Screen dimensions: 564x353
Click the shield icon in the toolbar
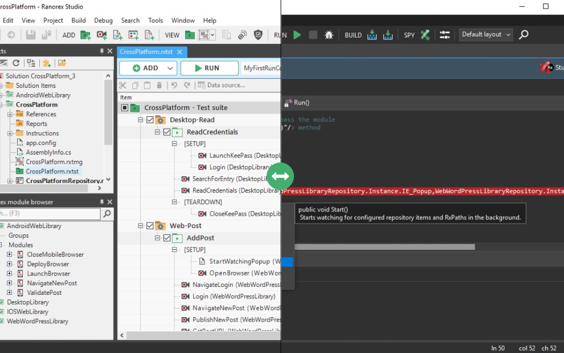coord(258,35)
